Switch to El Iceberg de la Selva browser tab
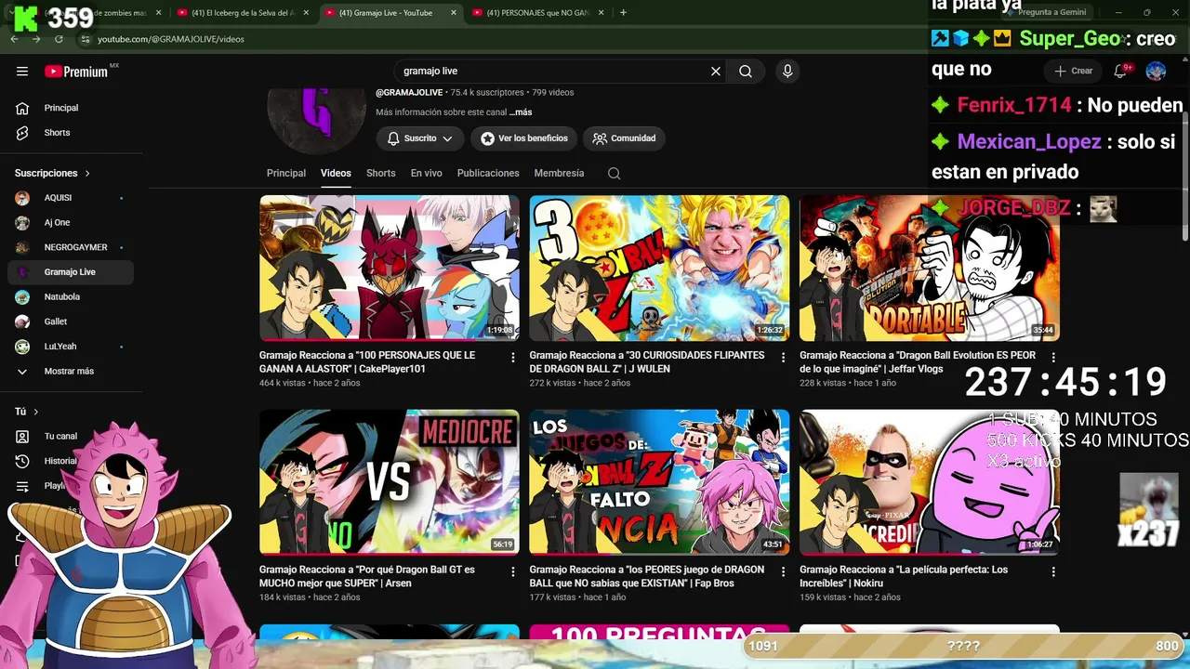1190x669 pixels. coord(244,13)
